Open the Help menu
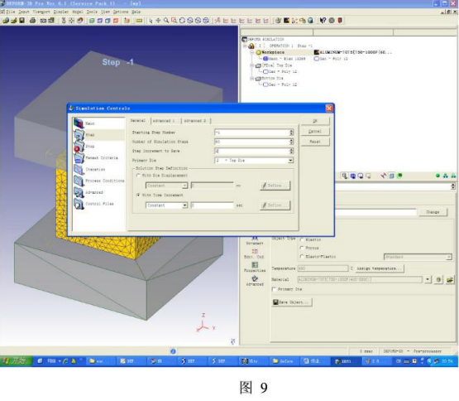The height and width of the screenshot is (401, 459). coord(136,12)
